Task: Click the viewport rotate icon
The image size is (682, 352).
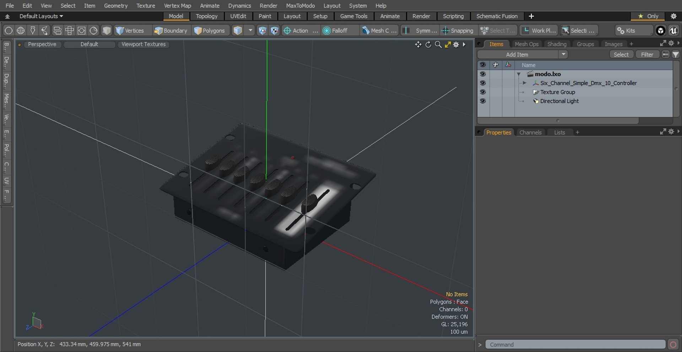Action: [x=428, y=44]
